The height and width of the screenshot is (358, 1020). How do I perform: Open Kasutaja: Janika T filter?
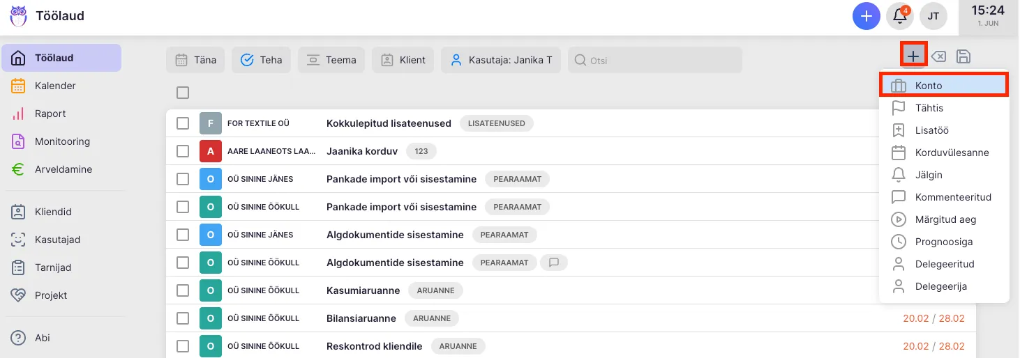pos(501,60)
